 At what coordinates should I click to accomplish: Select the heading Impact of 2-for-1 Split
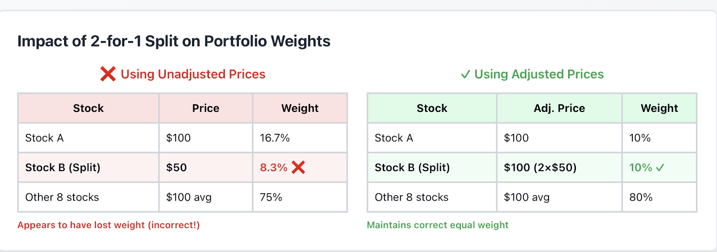pos(174,41)
